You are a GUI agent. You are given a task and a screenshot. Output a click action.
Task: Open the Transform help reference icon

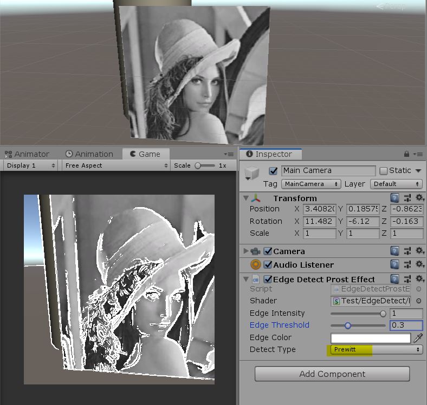(x=394, y=198)
